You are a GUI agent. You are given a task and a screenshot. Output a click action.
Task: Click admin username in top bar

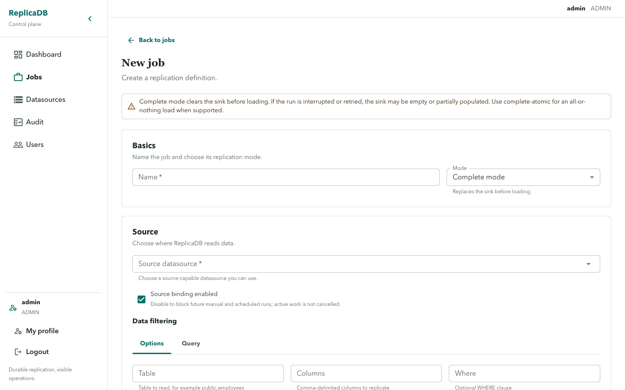(576, 9)
